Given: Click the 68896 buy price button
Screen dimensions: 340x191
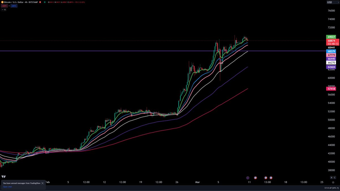Looking at the screenshot, I should pos(13,6).
